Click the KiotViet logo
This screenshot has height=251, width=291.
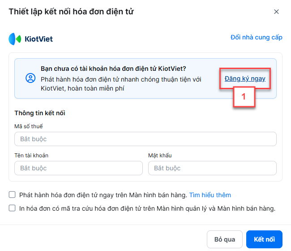coord(30,39)
